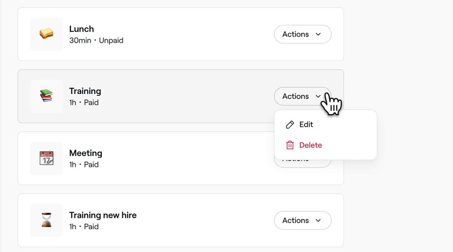Click the calendar icon for Meeting

[x=46, y=158]
